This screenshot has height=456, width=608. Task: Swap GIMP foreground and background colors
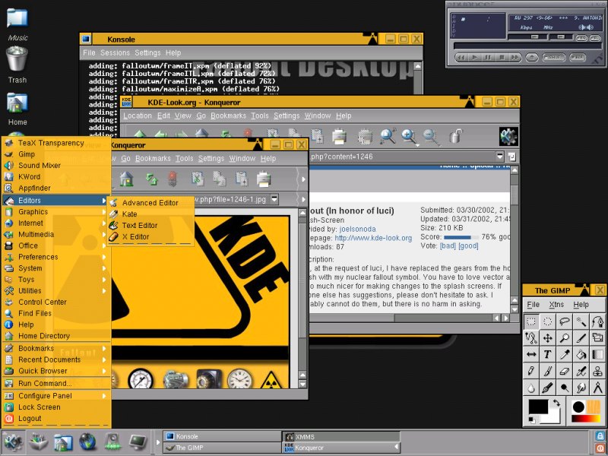(x=556, y=404)
